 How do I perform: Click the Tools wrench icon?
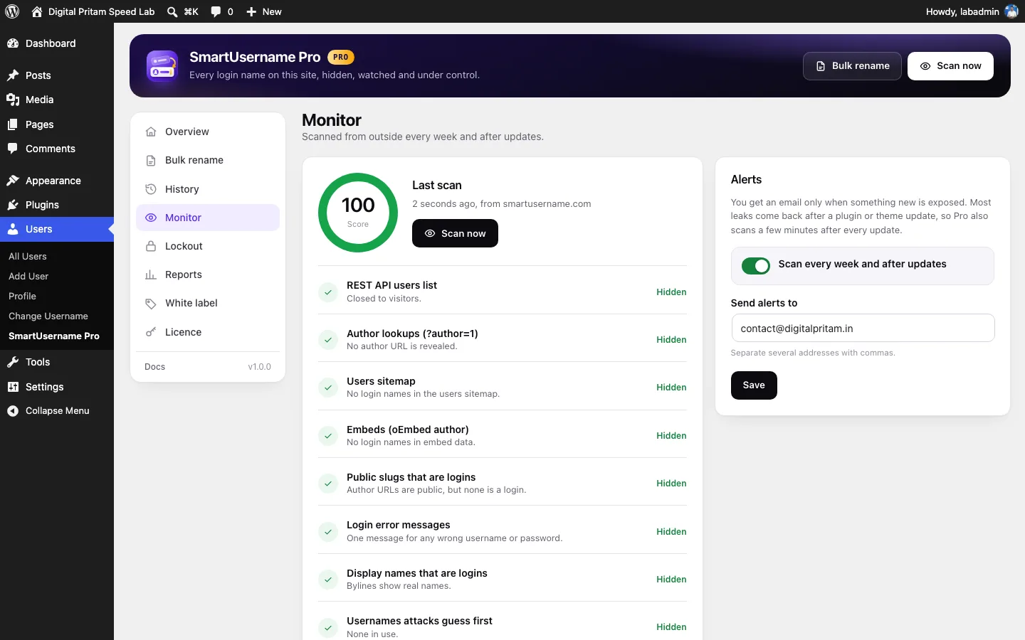[x=13, y=362]
